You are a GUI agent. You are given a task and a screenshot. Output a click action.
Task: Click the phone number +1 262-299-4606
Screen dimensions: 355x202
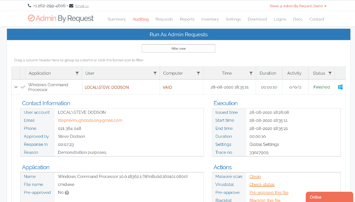pos(49,6)
